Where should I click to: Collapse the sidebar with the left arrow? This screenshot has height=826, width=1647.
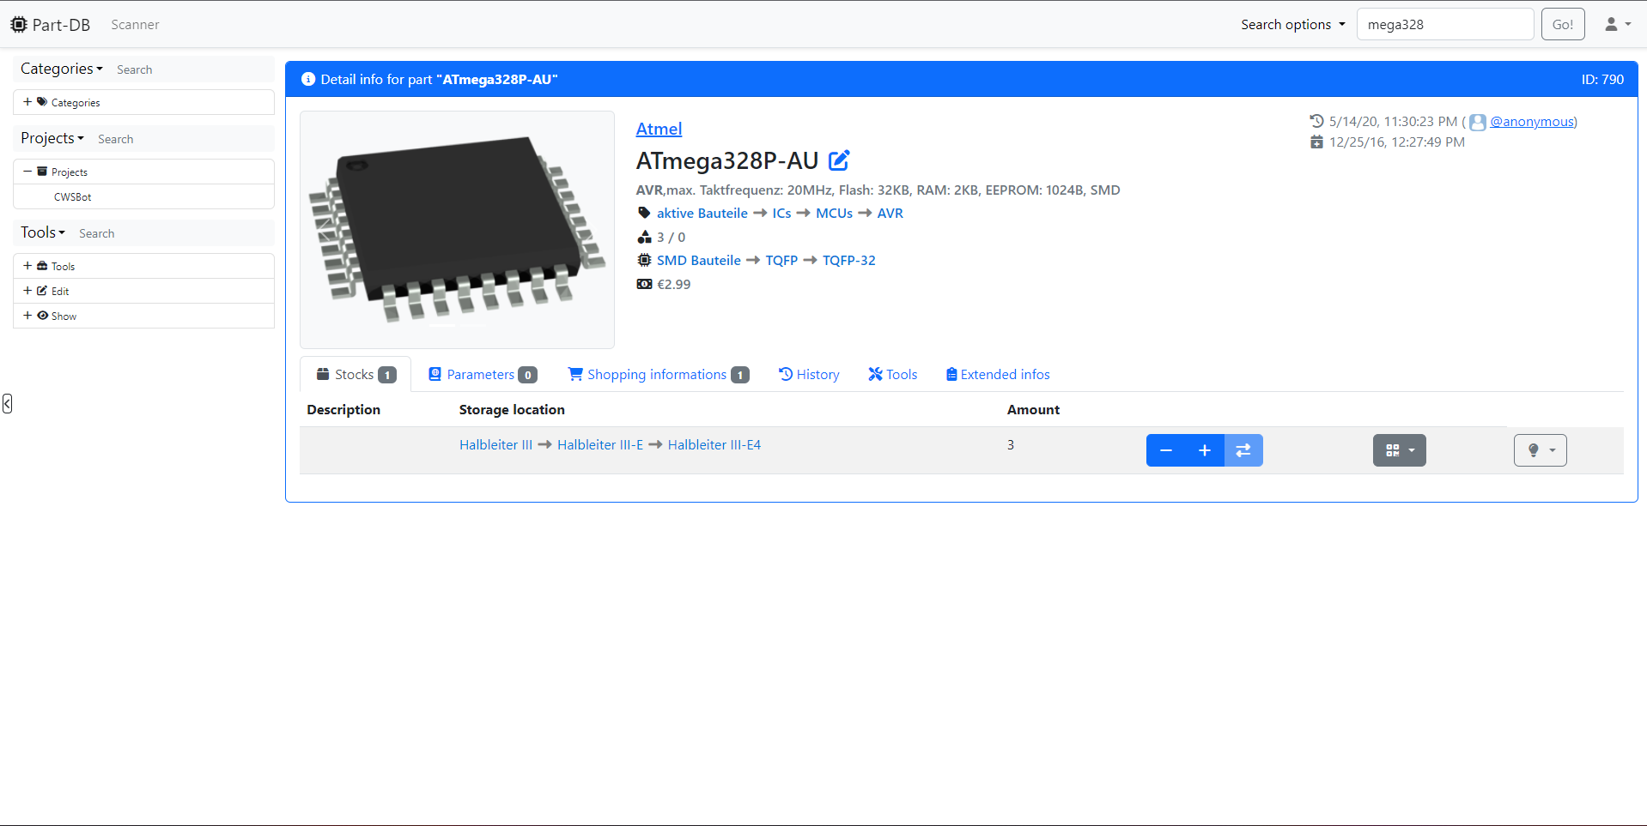click(8, 403)
